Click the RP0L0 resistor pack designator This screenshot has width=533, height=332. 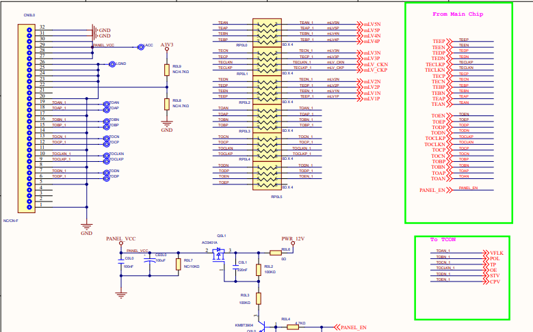[242, 45]
